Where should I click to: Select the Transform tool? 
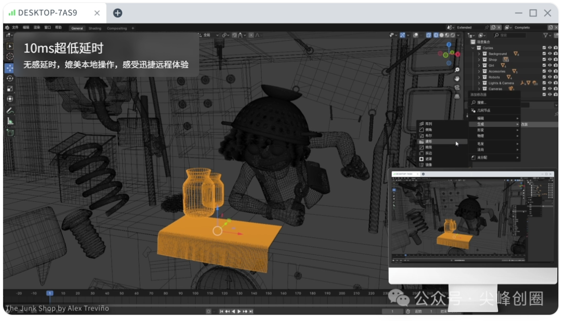(10, 99)
